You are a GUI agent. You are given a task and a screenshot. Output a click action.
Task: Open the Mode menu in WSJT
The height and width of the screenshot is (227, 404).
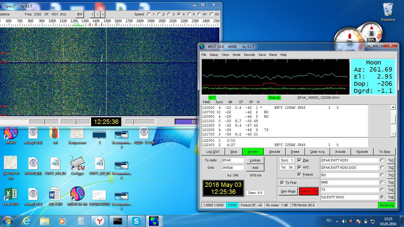coord(236,55)
